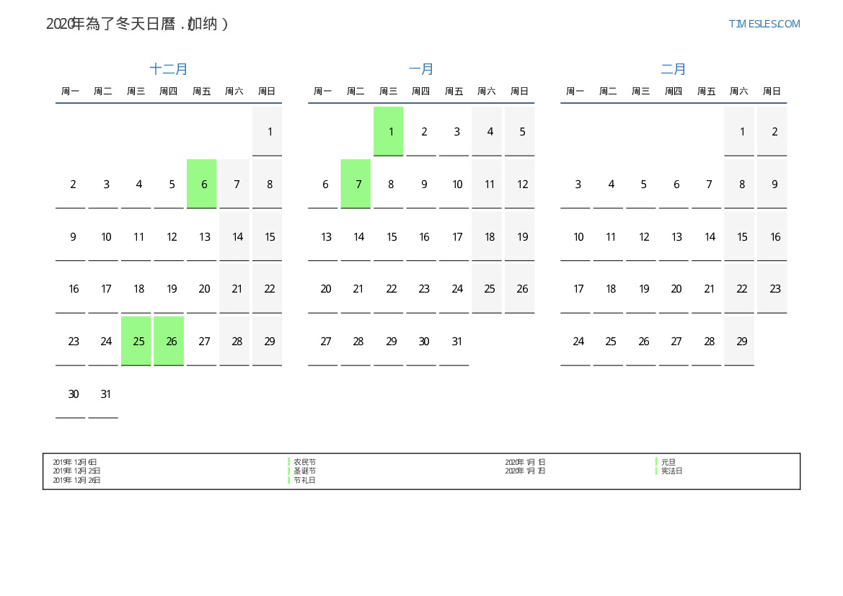Viewport: 843px width, 596px height.
Task: Click legend date 2019年 12月 6日
Action: pyautogui.click(x=75, y=462)
